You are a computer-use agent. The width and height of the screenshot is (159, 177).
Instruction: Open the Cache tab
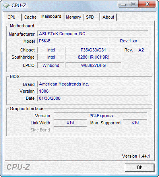click(30, 17)
